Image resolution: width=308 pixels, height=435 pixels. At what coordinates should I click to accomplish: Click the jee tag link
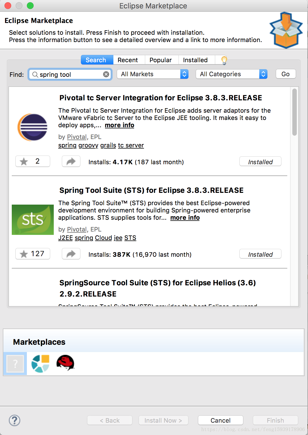click(x=118, y=238)
